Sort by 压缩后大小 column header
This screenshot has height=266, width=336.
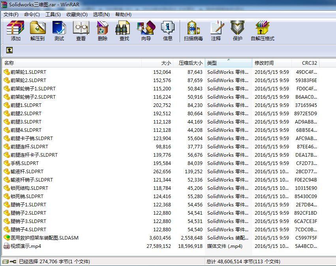[189, 63]
